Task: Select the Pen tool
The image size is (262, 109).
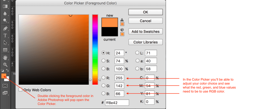Action: point(5,28)
